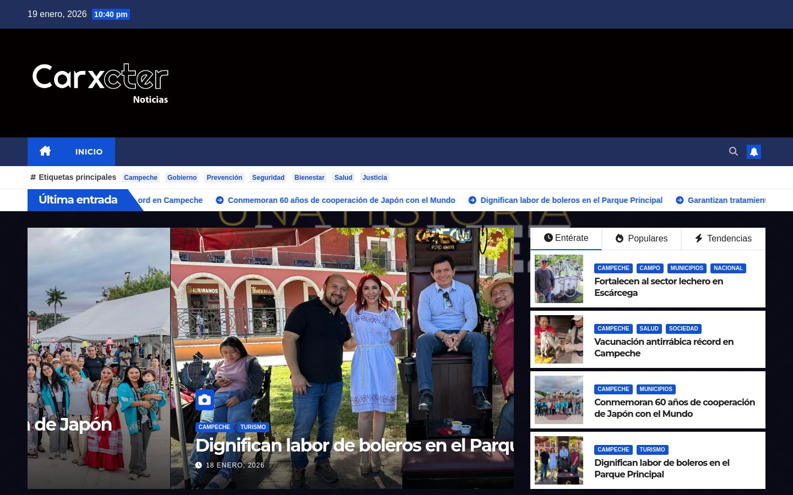
Task: Open thumbnail of Japón cooperation article
Action: pyautogui.click(x=558, y=400)
